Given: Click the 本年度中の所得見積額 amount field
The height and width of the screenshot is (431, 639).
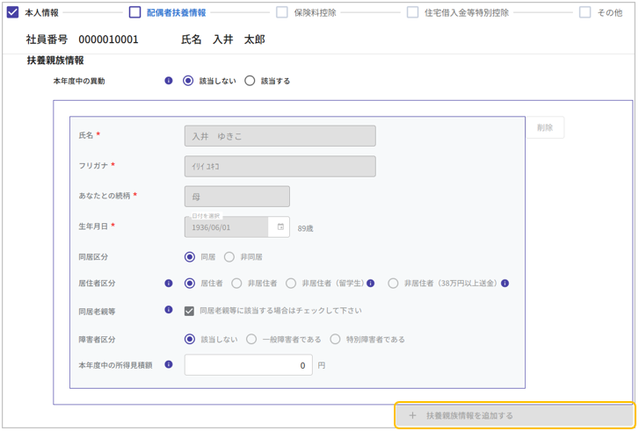Looking at the screenshot, I should [x=248, y=365].
